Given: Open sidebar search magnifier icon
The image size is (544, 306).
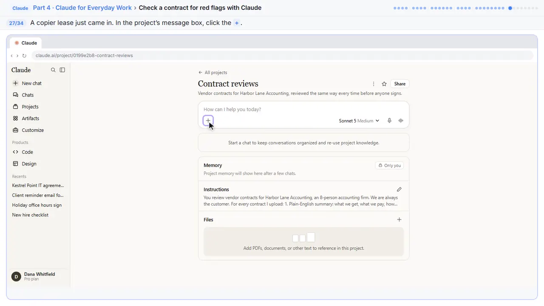Looking at the screenshot, I should [53, 70].
